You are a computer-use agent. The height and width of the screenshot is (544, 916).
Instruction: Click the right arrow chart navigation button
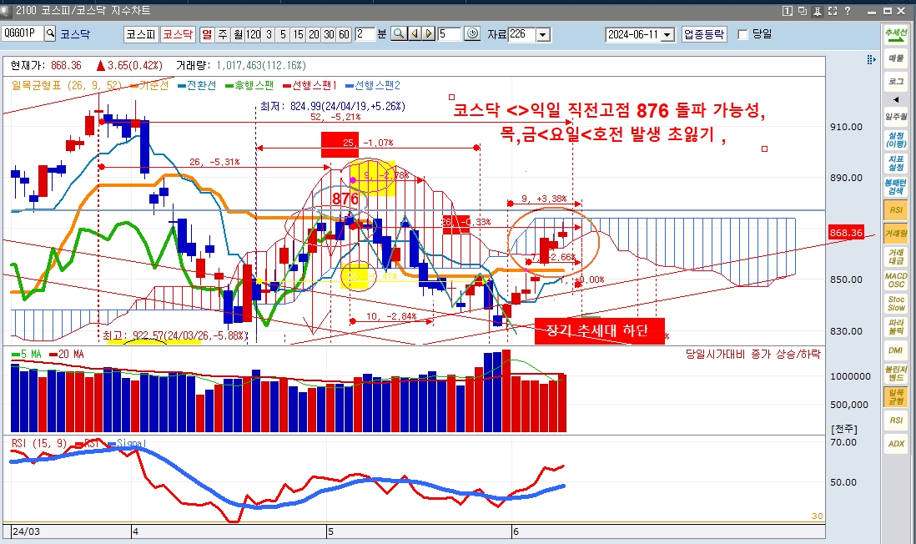(428, 34)
